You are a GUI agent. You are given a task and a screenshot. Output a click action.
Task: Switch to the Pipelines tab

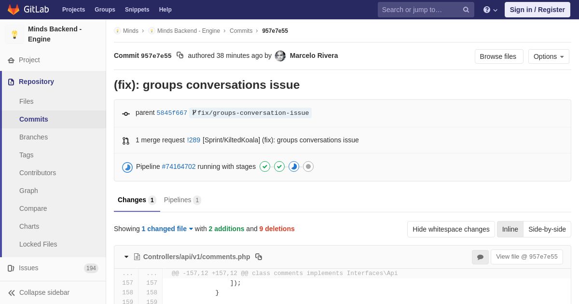pyautogui.click(x=182, y=200)
